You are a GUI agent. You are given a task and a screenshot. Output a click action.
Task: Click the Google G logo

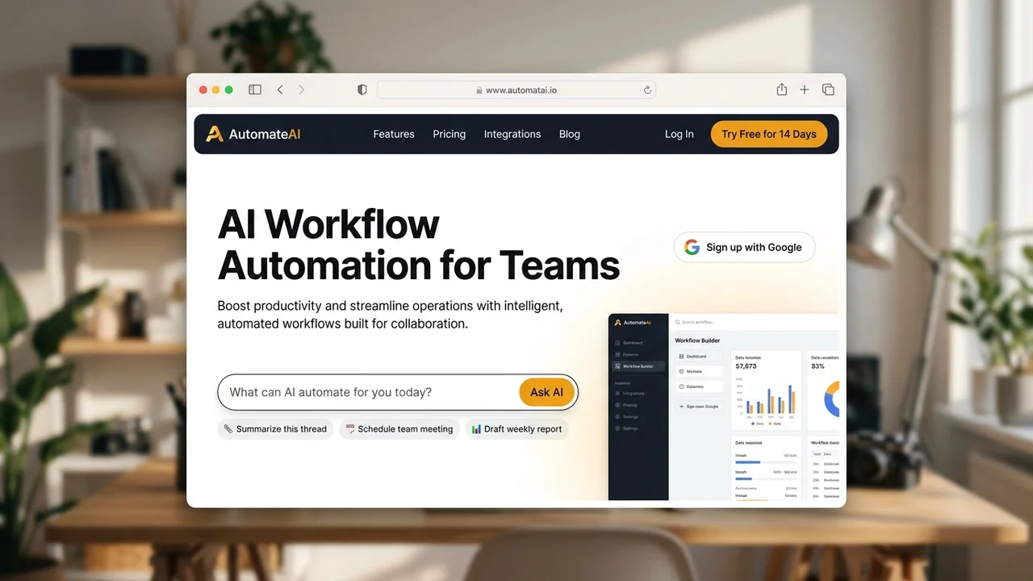(x=692, y=247)
